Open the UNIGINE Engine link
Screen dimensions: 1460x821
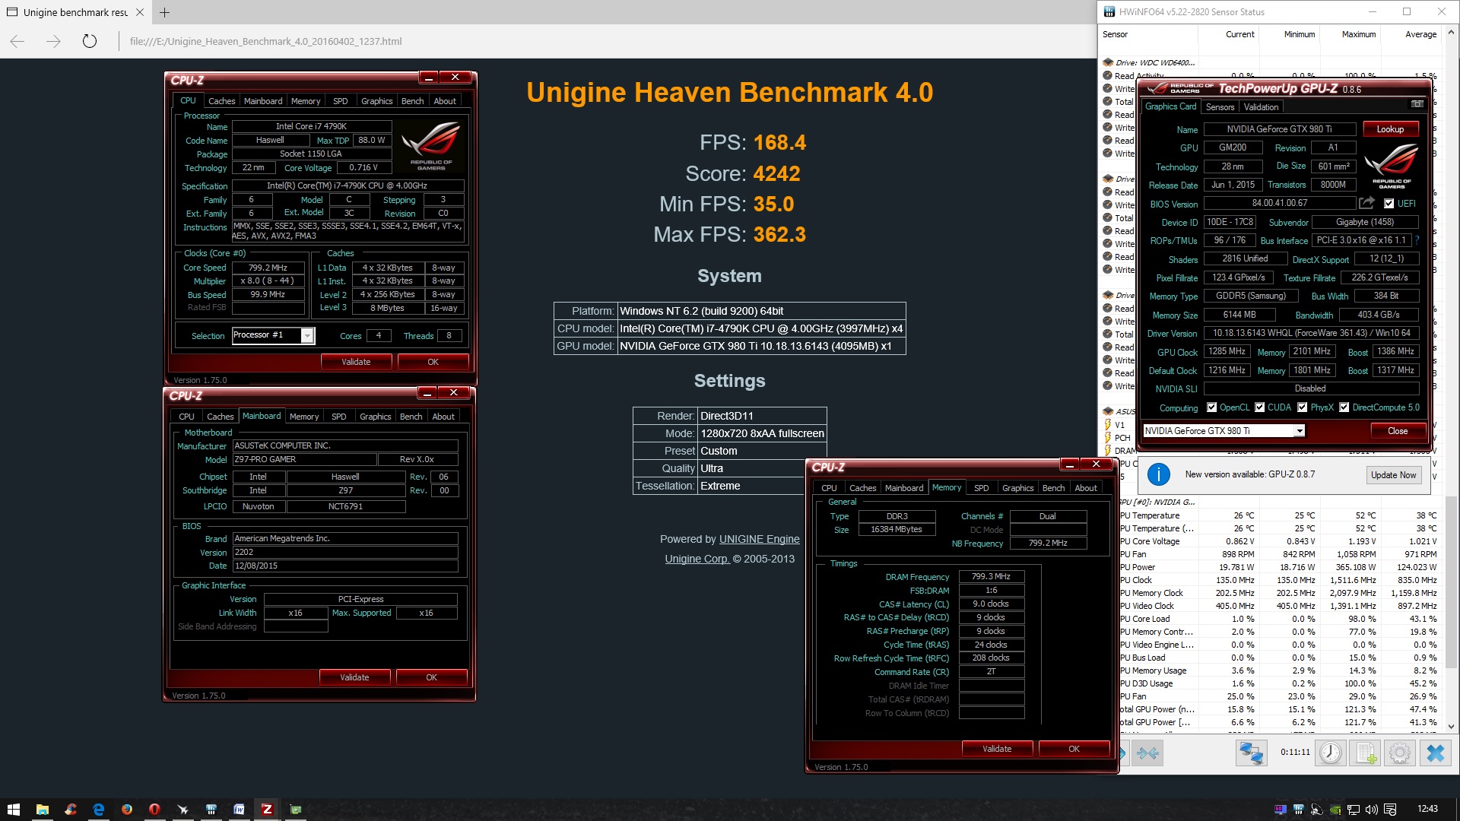759,539
